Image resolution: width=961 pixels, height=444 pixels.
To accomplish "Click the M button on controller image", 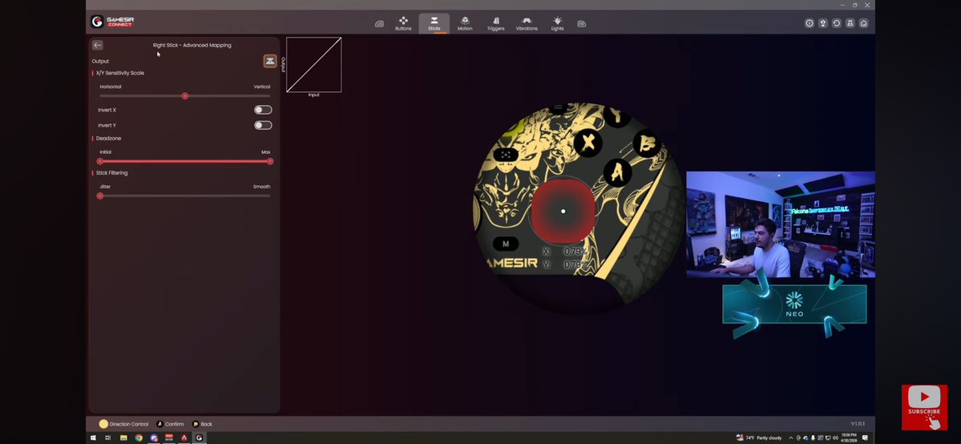I will pos(506,244).
